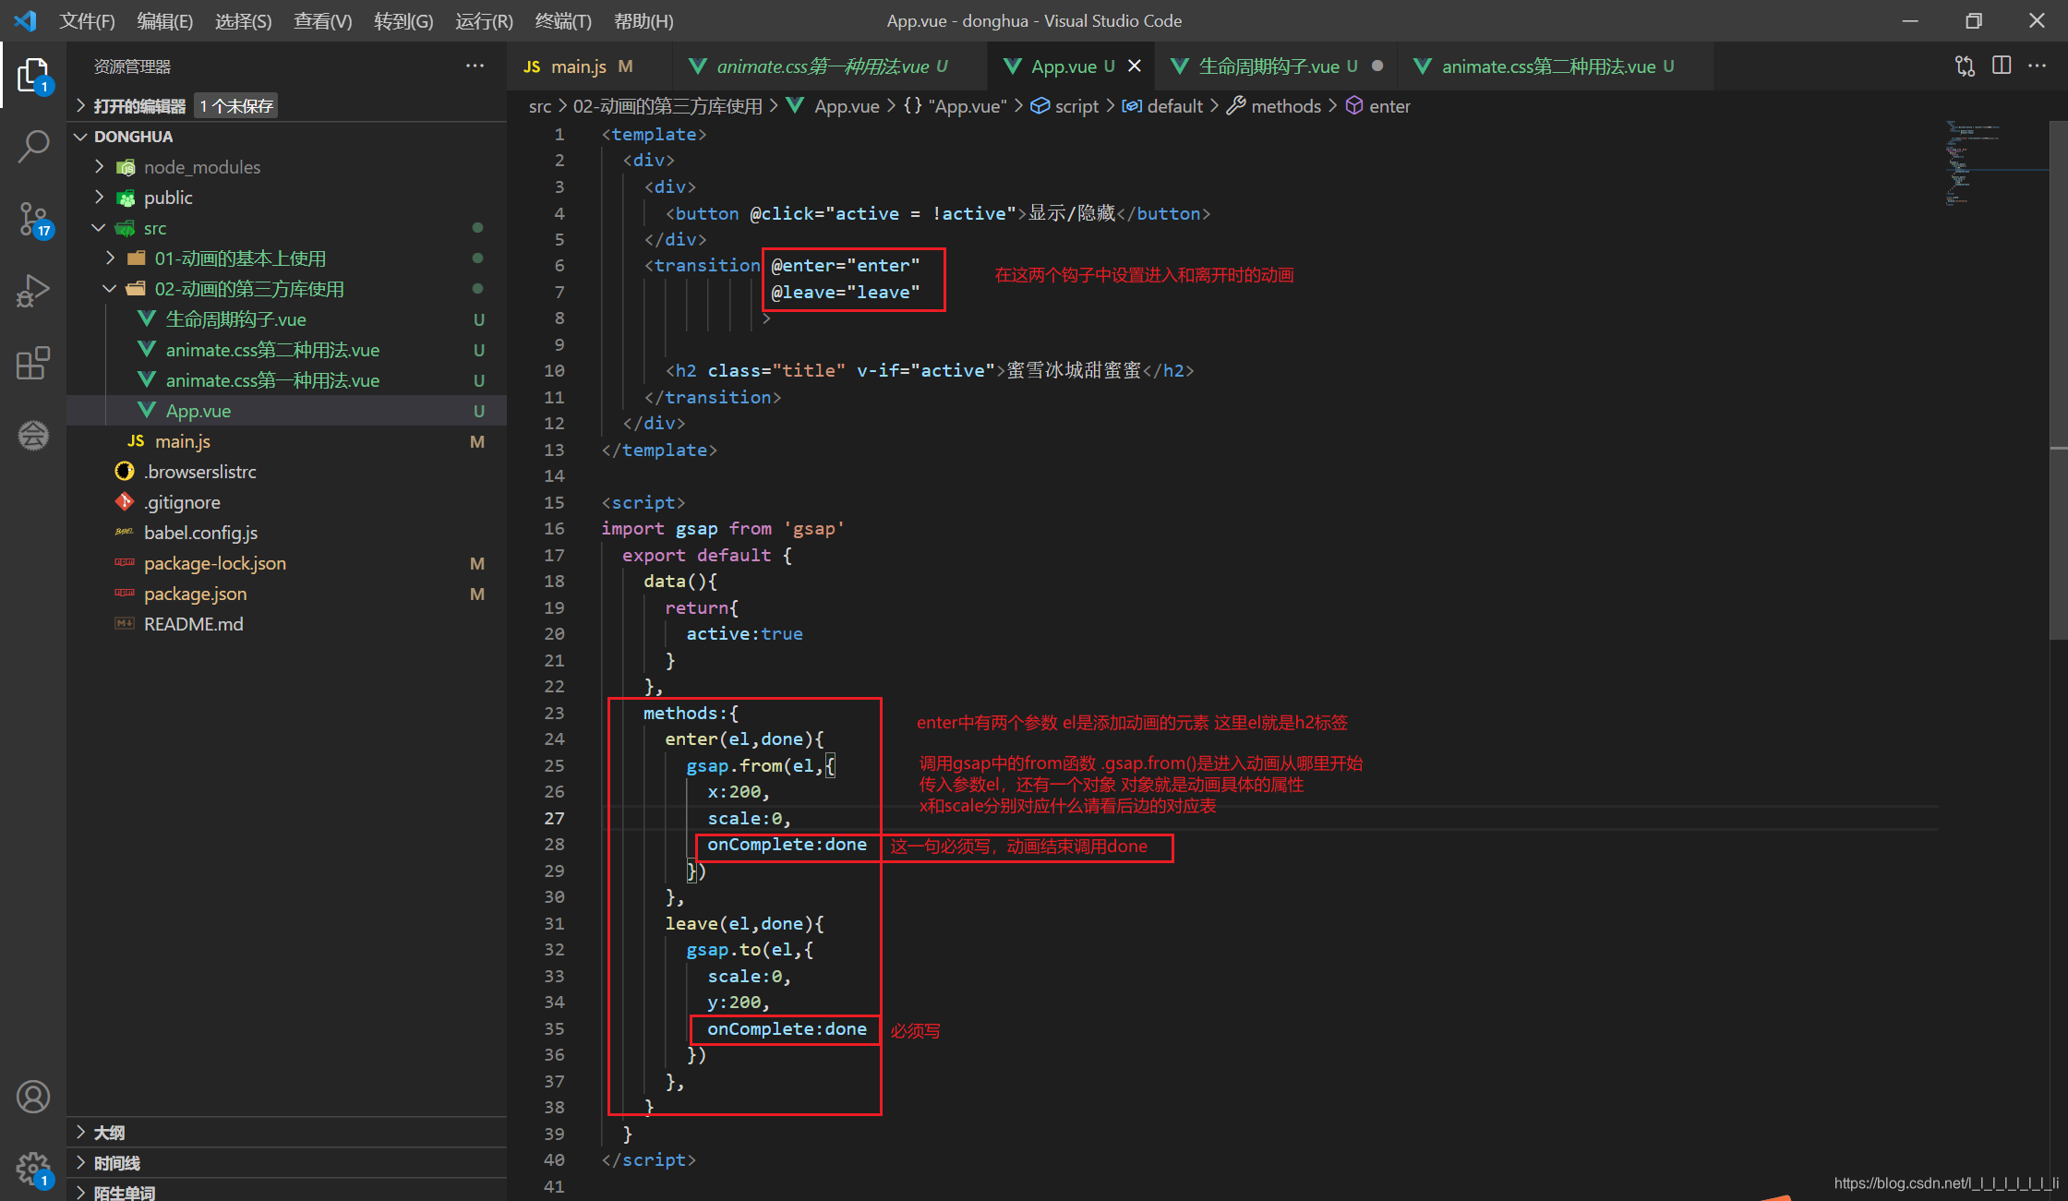This screenshot has height=1201, width=2068.
Task: Split the editor to the right
Action: pyautogui.click(x=2002, y=66)
